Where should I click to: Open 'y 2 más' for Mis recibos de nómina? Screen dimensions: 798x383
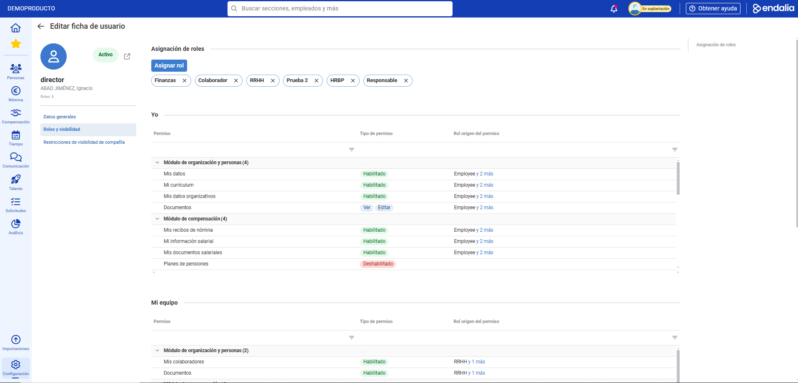[x=485, y=230]
